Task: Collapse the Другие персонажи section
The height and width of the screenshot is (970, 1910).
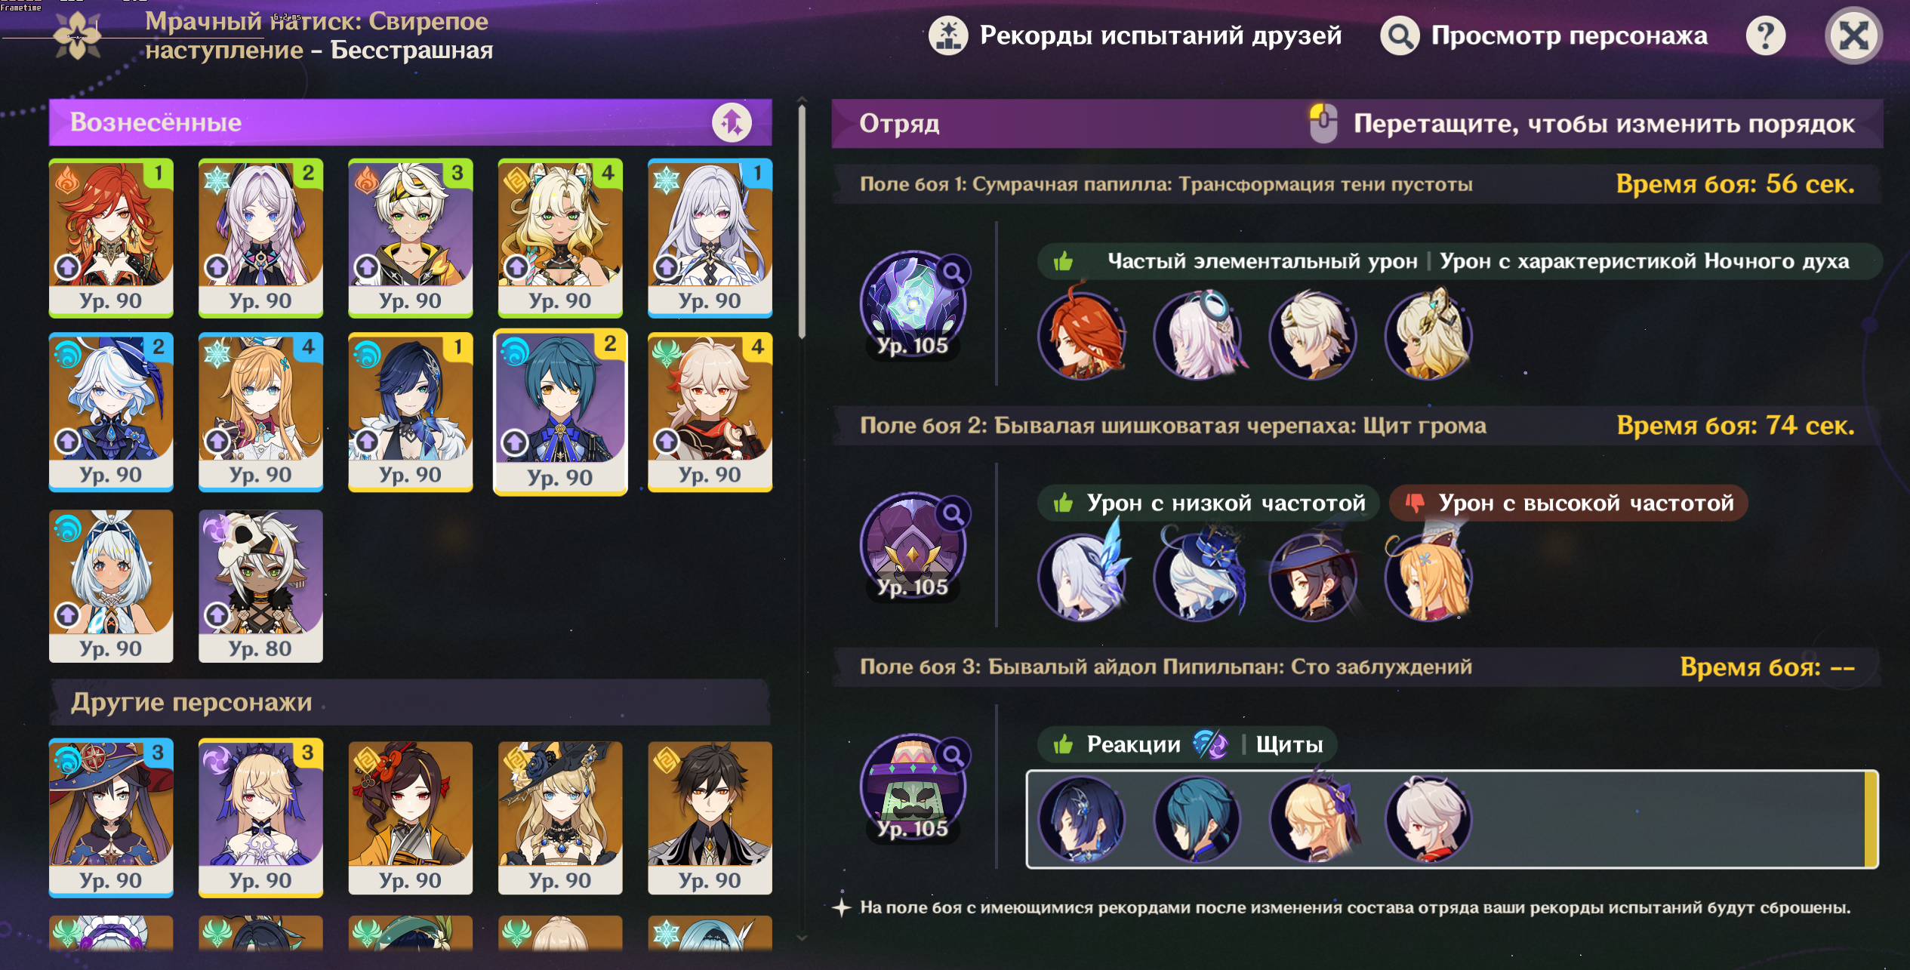Action: 410,702
